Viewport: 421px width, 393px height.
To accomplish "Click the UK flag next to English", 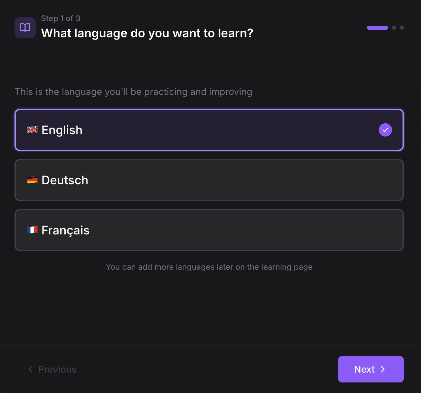I will click(x=32, y=130).
